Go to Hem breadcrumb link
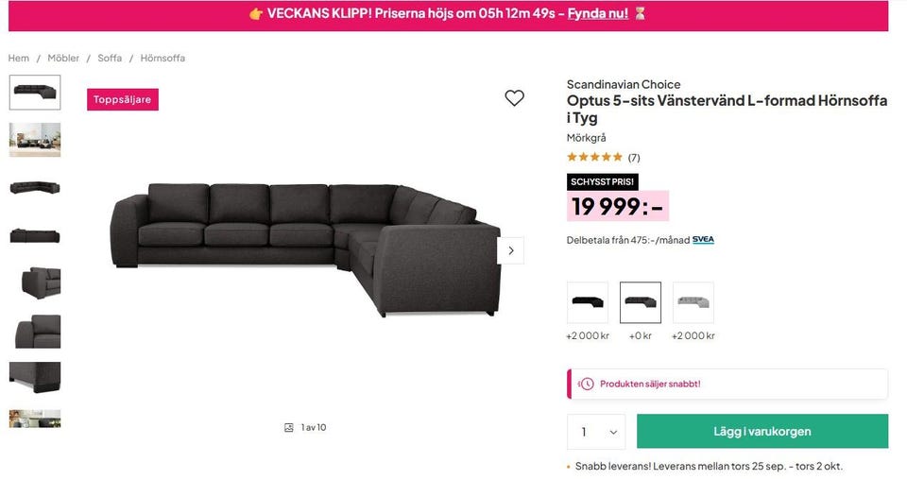Screen dimensions: 907x479 pos(19,58)
